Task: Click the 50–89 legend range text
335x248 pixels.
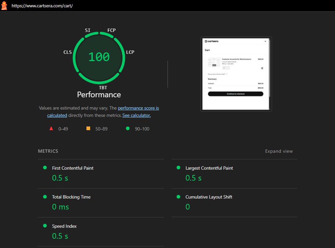Action: point(101,129)
